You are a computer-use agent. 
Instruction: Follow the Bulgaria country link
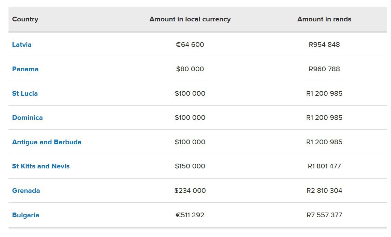(26, 215)
